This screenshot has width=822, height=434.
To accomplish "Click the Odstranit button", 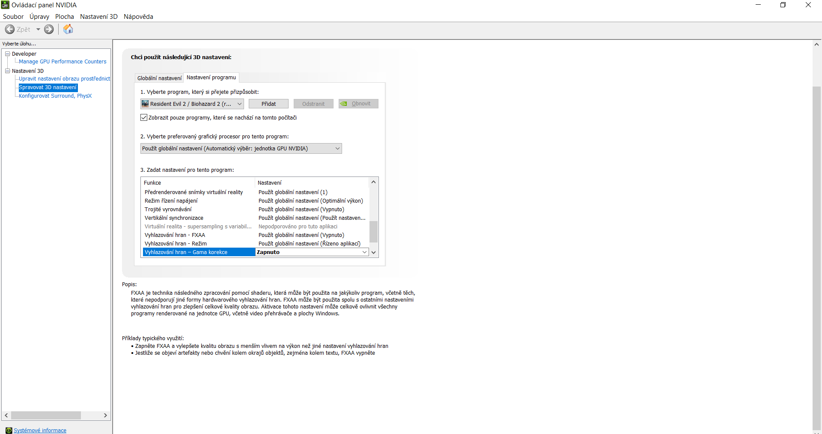I will (313, 104).
